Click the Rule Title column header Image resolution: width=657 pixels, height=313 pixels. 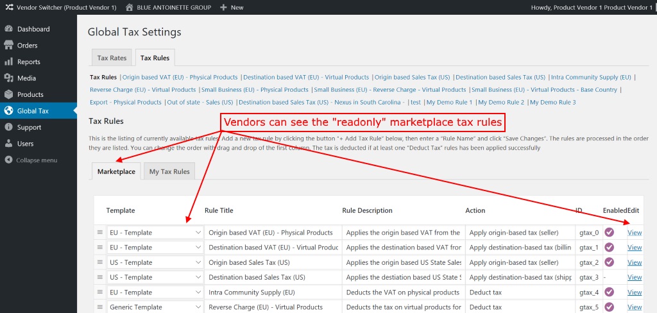219,210
